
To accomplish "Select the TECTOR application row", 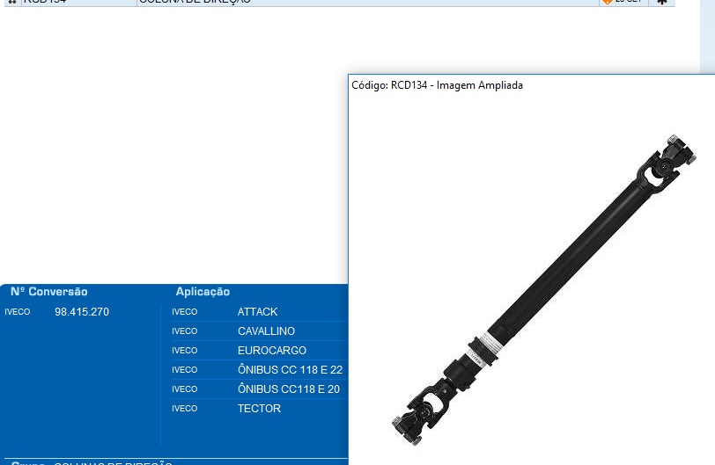I will point(259,409).
